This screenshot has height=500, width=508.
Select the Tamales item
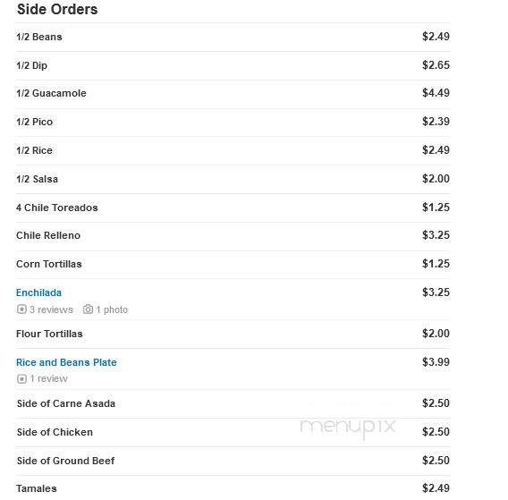click(x=37, y=488)
